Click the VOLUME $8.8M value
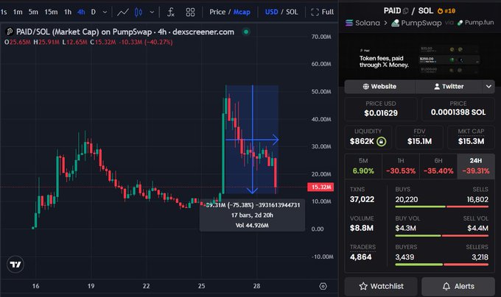This screenshot has height=297, width=501. 361,228
